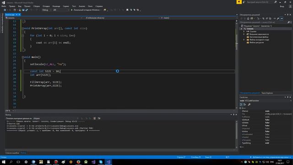Collapse the PrintArray function outline
Screen dimensions: 293x165
(23, 28)
